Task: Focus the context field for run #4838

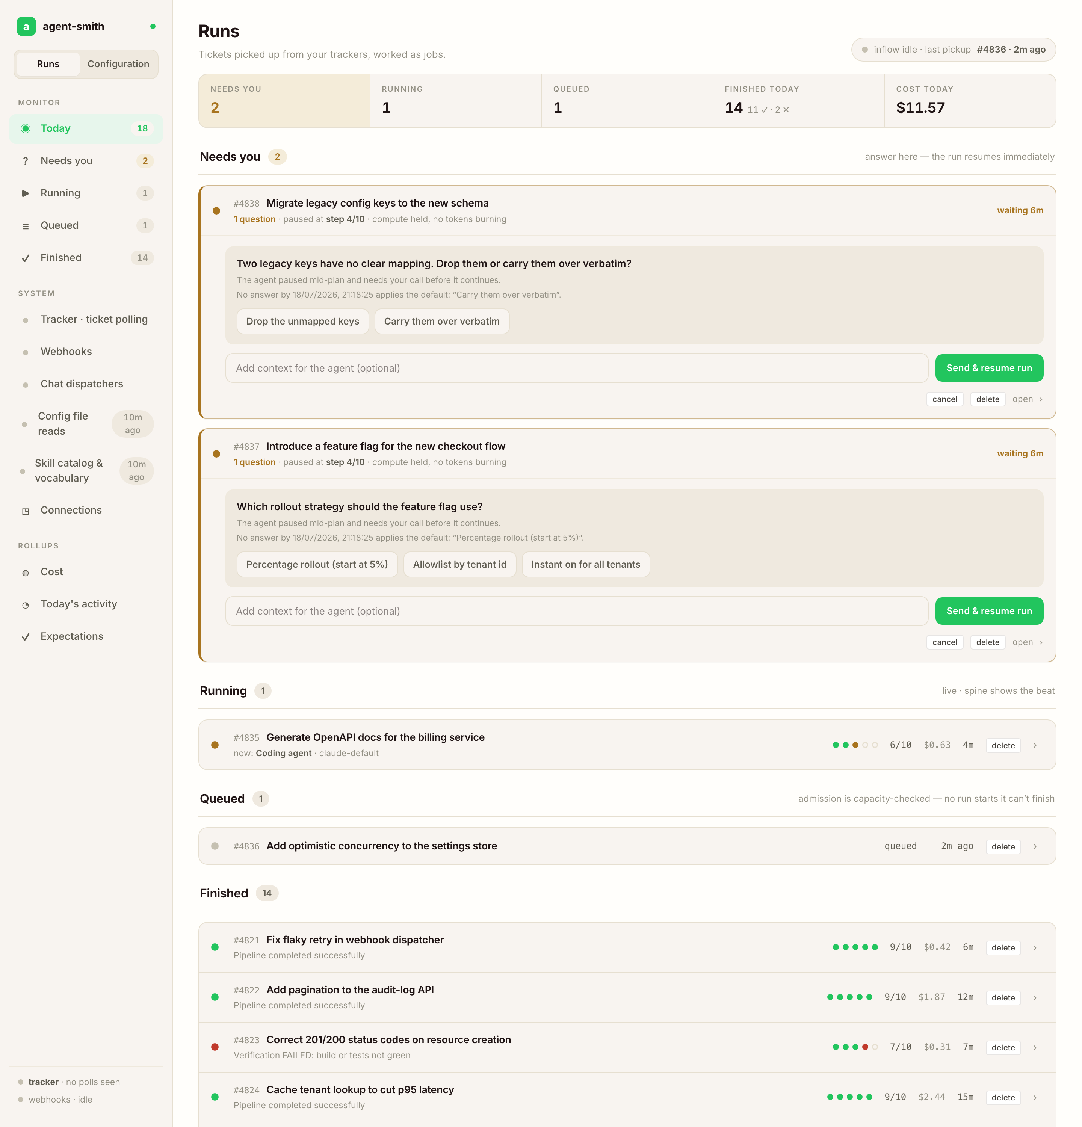Action: (x=577, y=368)
